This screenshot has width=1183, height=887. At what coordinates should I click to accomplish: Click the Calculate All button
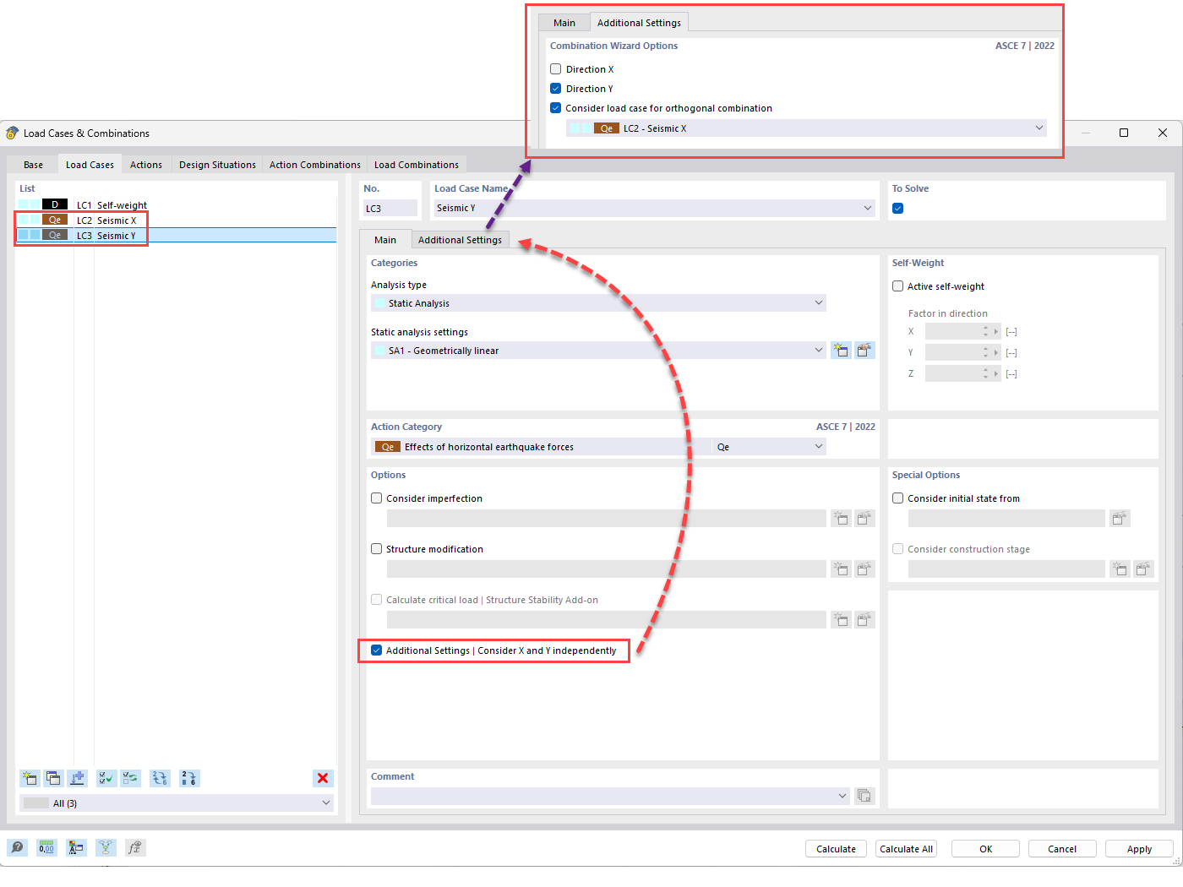906,849
